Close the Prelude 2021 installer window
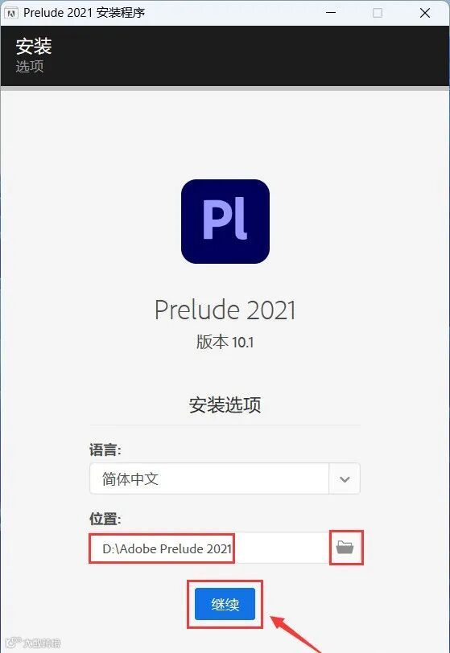This screenshot has height=653, width=450. (425, 13)
